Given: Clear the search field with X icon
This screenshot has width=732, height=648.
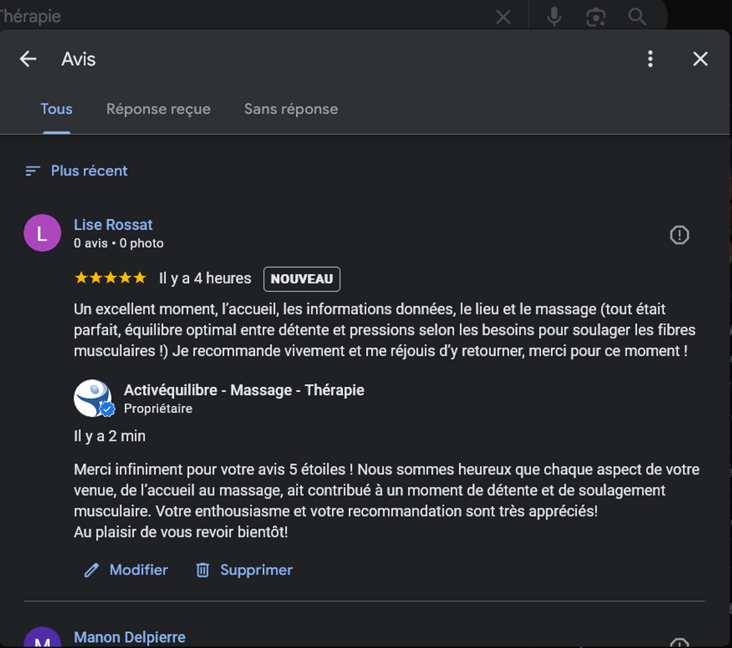Looking at the screenshot, I should tap(503, 17).
